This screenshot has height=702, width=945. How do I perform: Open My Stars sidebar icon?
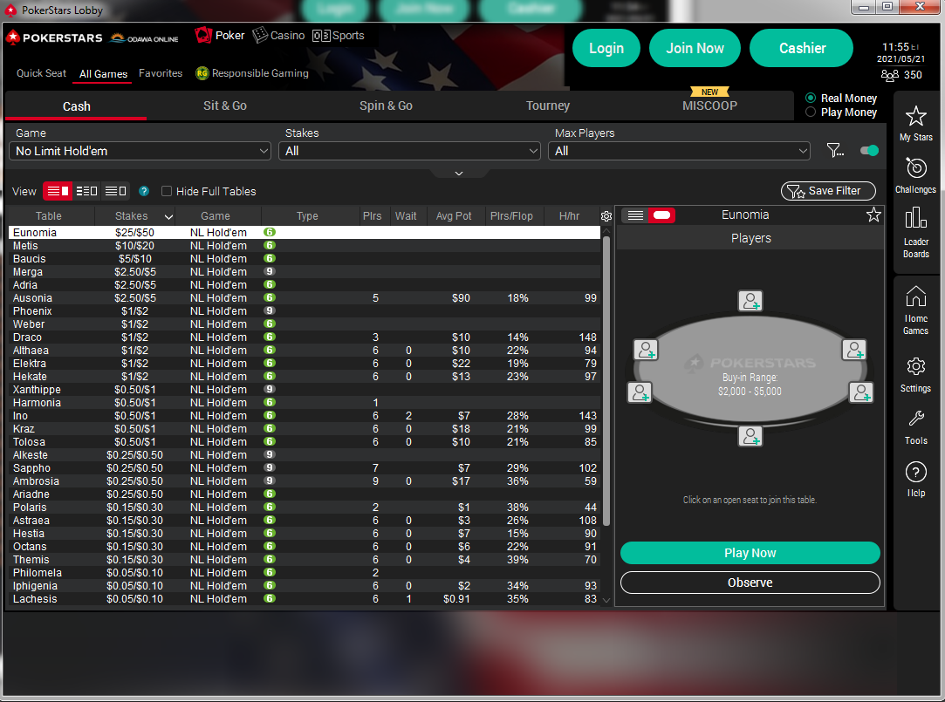pos(915,124)
